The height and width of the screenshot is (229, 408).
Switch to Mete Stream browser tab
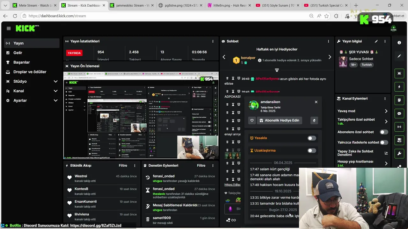(x=34, y=5)
